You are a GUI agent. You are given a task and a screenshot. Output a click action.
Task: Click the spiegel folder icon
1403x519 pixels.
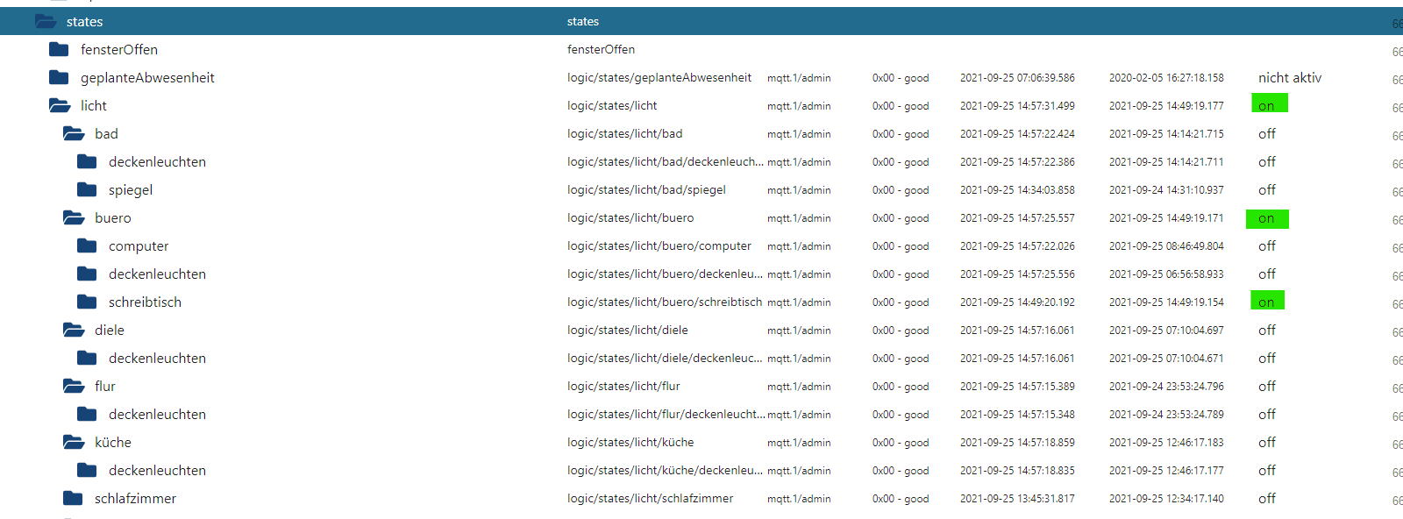coord(87,189)
